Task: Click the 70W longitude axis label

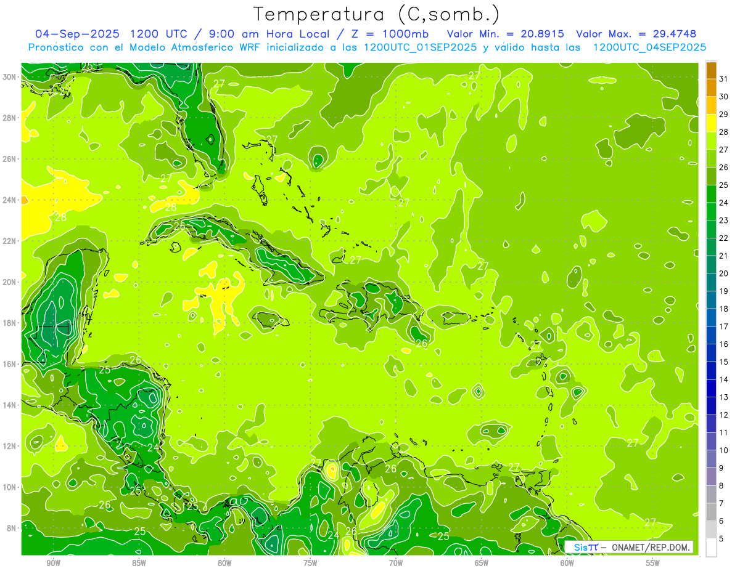Action: pyautogui.click(x=396, y=563)
